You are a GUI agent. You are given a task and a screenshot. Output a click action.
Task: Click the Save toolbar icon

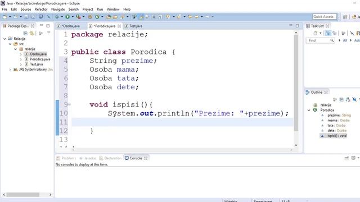[x=26, y=17]
